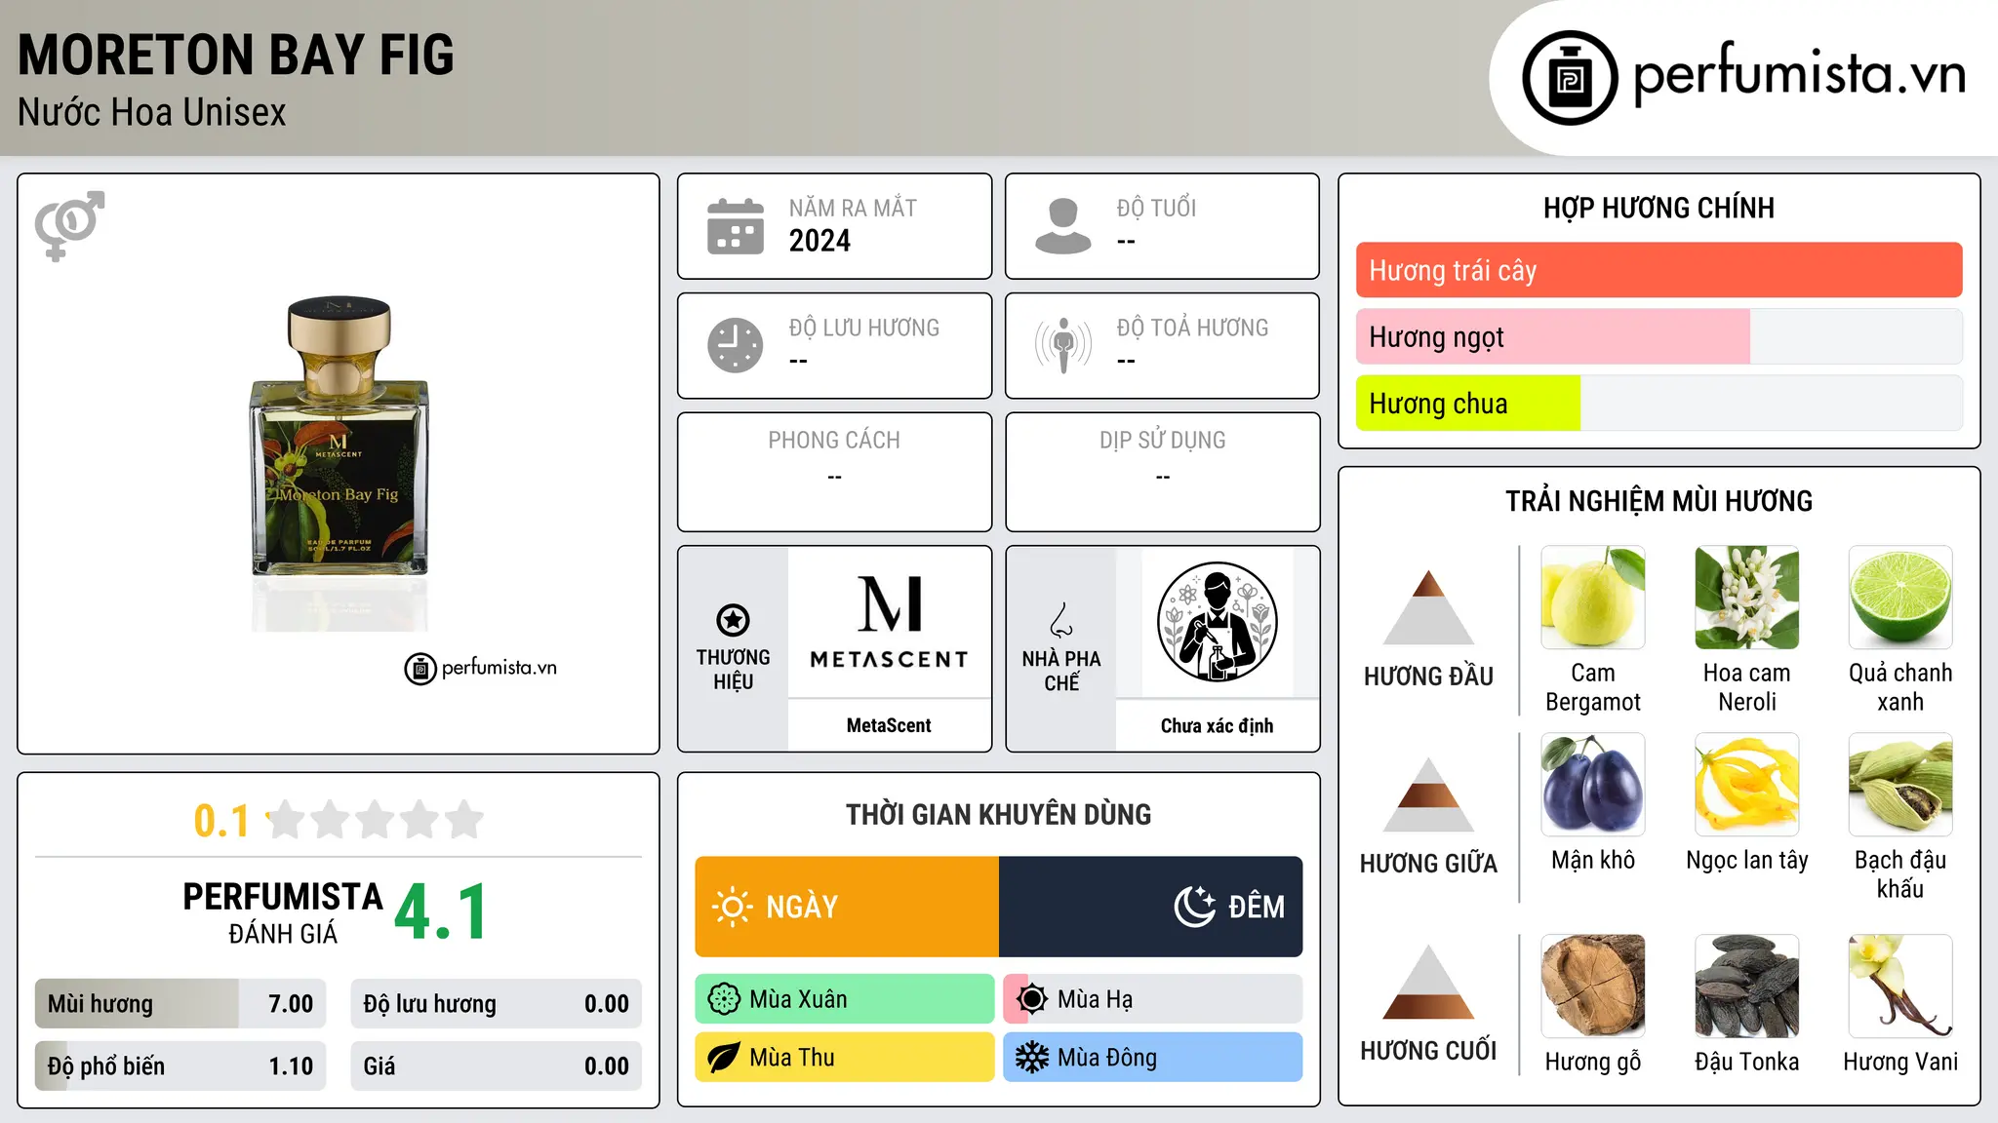Click the Thời gian khuyên dùng heading
Image resolution: width=1998 pixels, height=1123 pixels.
coord(998,814)
